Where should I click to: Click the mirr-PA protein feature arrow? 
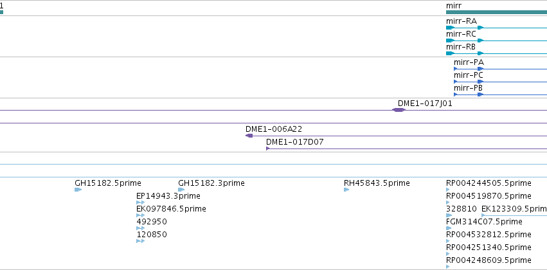[x=456, y=69]
